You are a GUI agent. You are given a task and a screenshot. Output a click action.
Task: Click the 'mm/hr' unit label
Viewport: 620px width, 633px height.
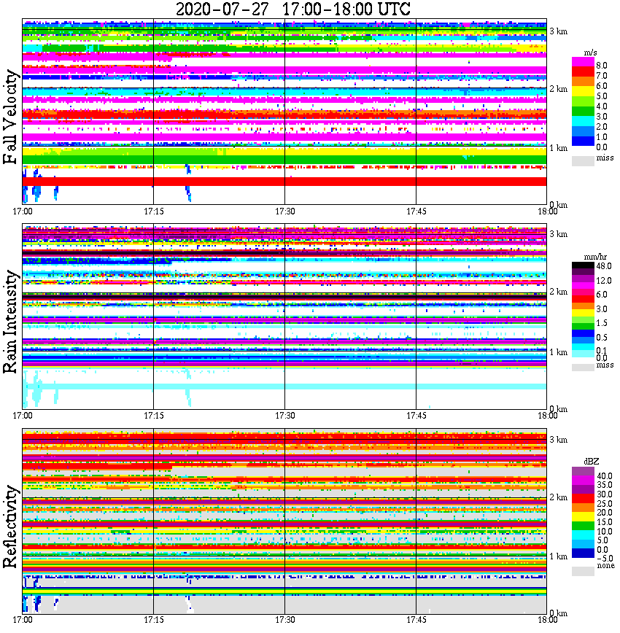tap(595, 257)
